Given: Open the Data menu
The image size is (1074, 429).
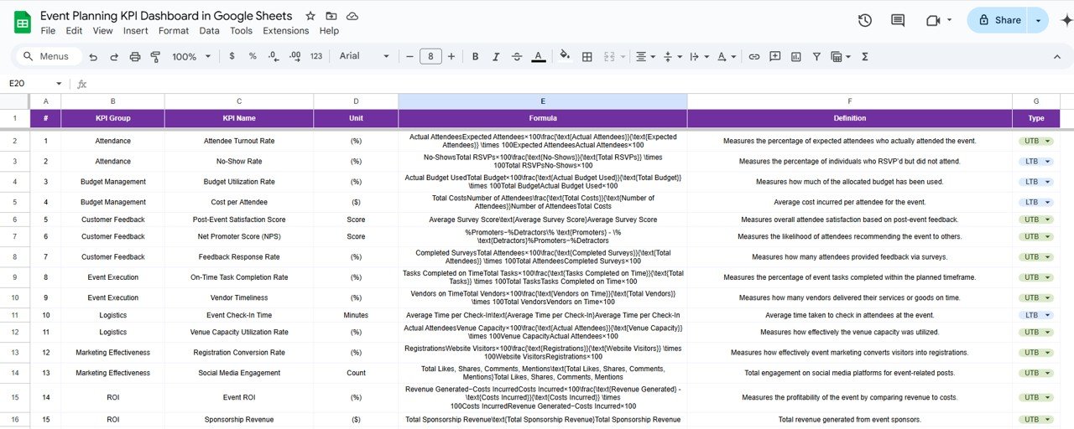Looking at the screenshot, I should (x=209, y=31).
